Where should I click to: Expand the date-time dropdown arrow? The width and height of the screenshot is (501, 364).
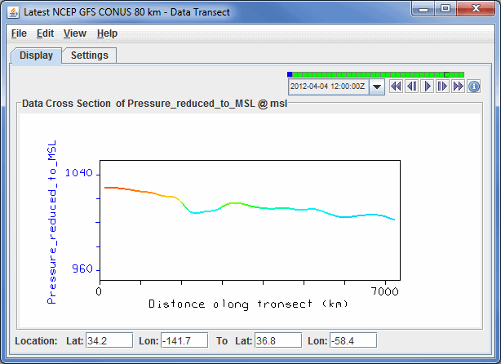coord(376,86)
